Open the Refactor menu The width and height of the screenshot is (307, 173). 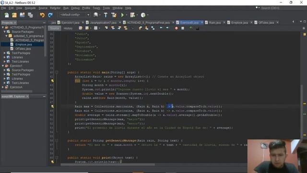tap(55, 8)
